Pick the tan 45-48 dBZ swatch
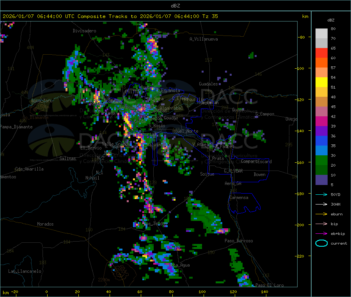Screen dimensions: 351x297 321,102
